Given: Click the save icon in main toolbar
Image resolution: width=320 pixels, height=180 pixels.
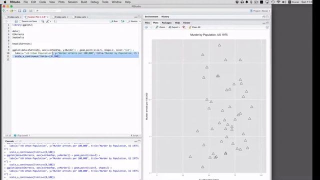Looking at the screenshot, I should (19, 10).
